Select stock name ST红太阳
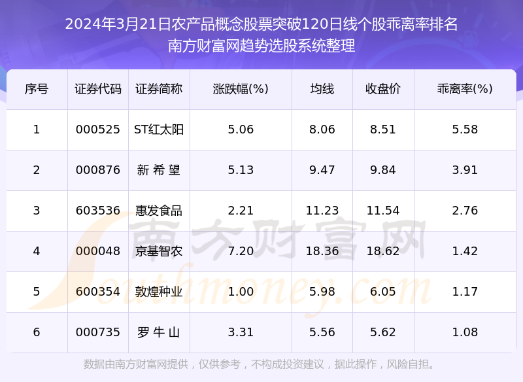523x382 pixels. [159, 130]
